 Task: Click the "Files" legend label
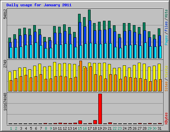click(x=166, y=26)
